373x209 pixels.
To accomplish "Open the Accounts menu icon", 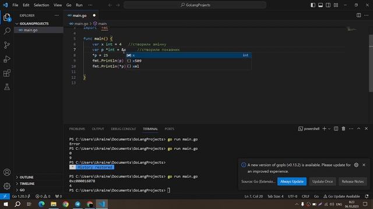I will pyautogui.click(x=7, y=172).
